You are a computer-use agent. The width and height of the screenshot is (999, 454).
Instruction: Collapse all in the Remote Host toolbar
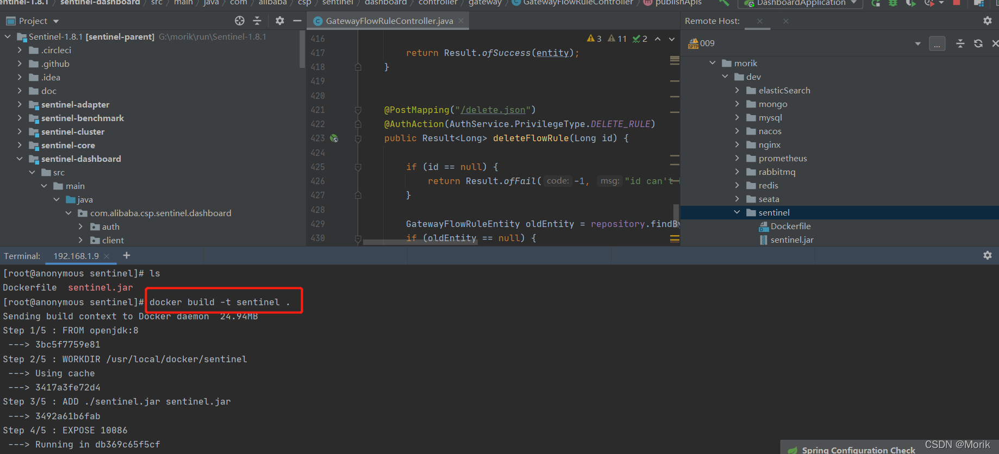[960, 43]
